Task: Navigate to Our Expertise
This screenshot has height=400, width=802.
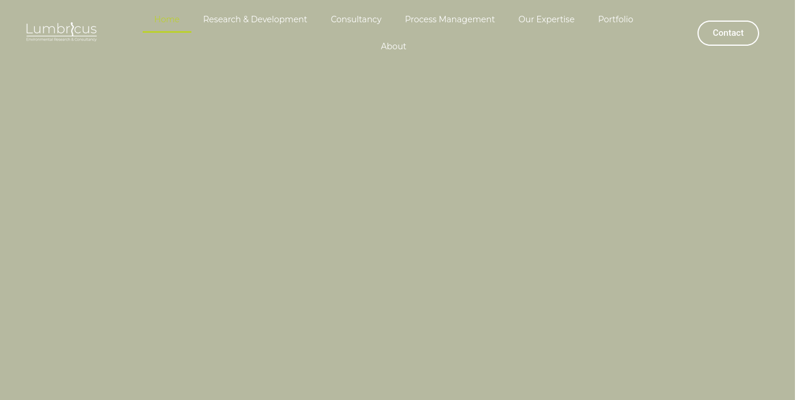Action: [546, 19]
